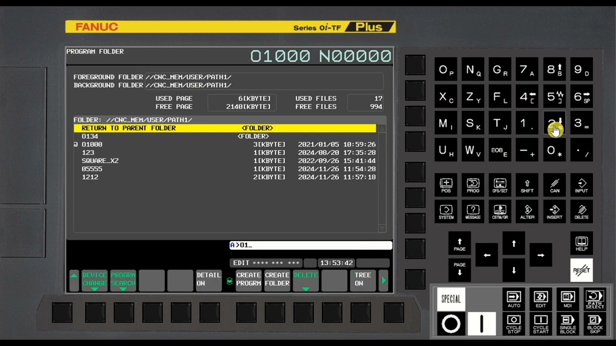
Task: Select the DELETE soft key on screen
Action: [x=306, y=280]
